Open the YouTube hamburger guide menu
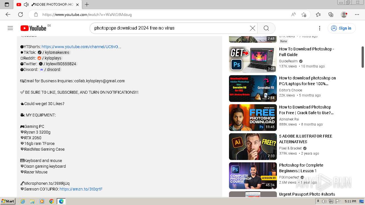Viewport: 365px width, 205px height. click(x=10, y=28)
